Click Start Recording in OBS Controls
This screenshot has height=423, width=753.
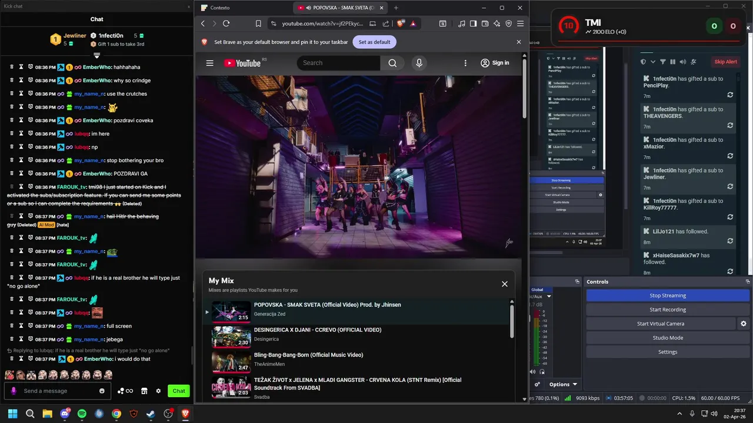coord(668,310)
